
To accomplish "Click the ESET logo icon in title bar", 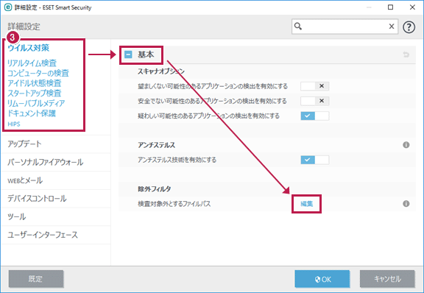I will tap(8, 7).
